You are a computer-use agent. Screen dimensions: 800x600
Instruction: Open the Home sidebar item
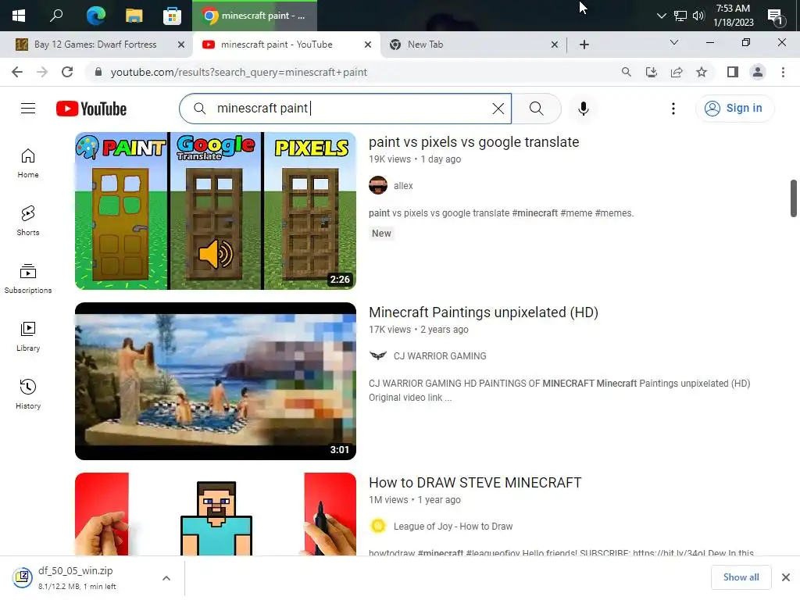tap(28, 163)
